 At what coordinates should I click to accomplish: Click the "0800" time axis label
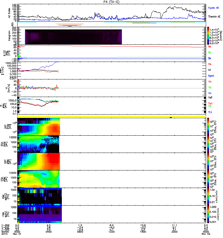coord(80,232)
